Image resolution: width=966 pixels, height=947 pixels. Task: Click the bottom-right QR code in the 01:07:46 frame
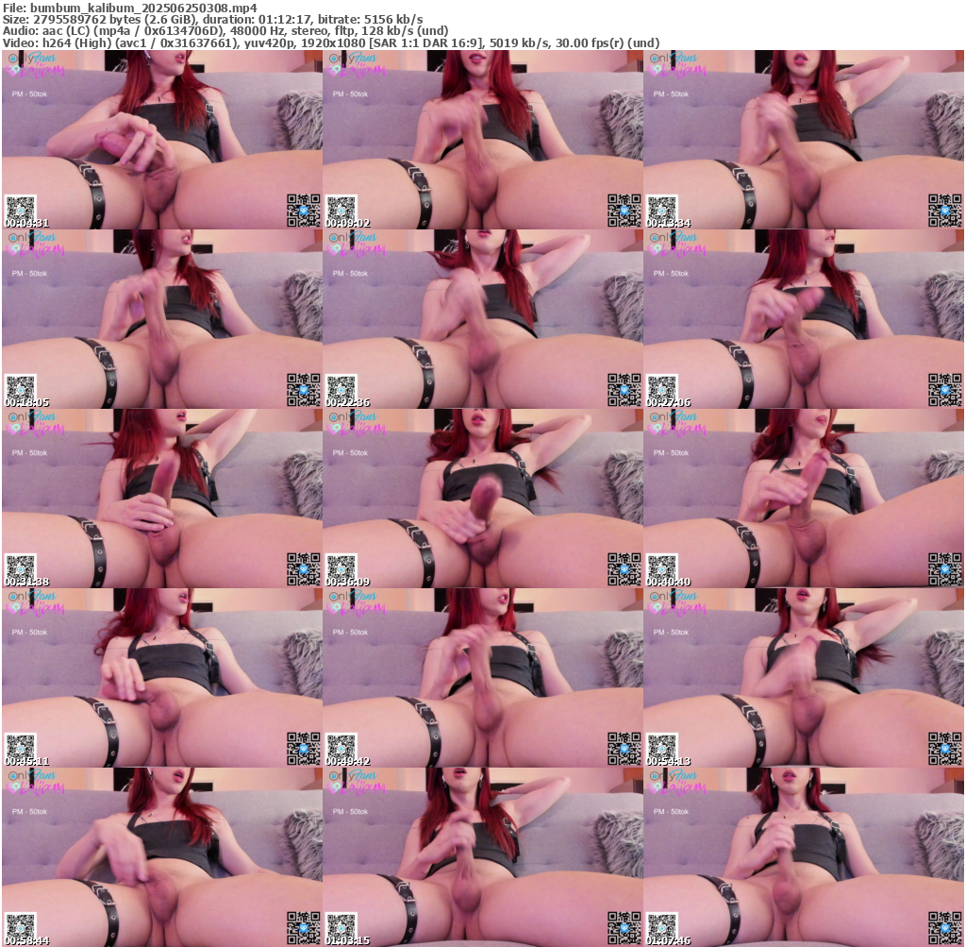click(944, 927)
